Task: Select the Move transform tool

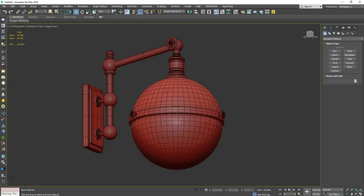Action: 76,12
